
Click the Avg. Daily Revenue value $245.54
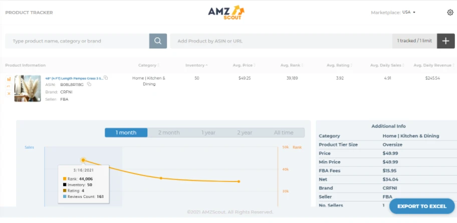click(x=432, y=78)
